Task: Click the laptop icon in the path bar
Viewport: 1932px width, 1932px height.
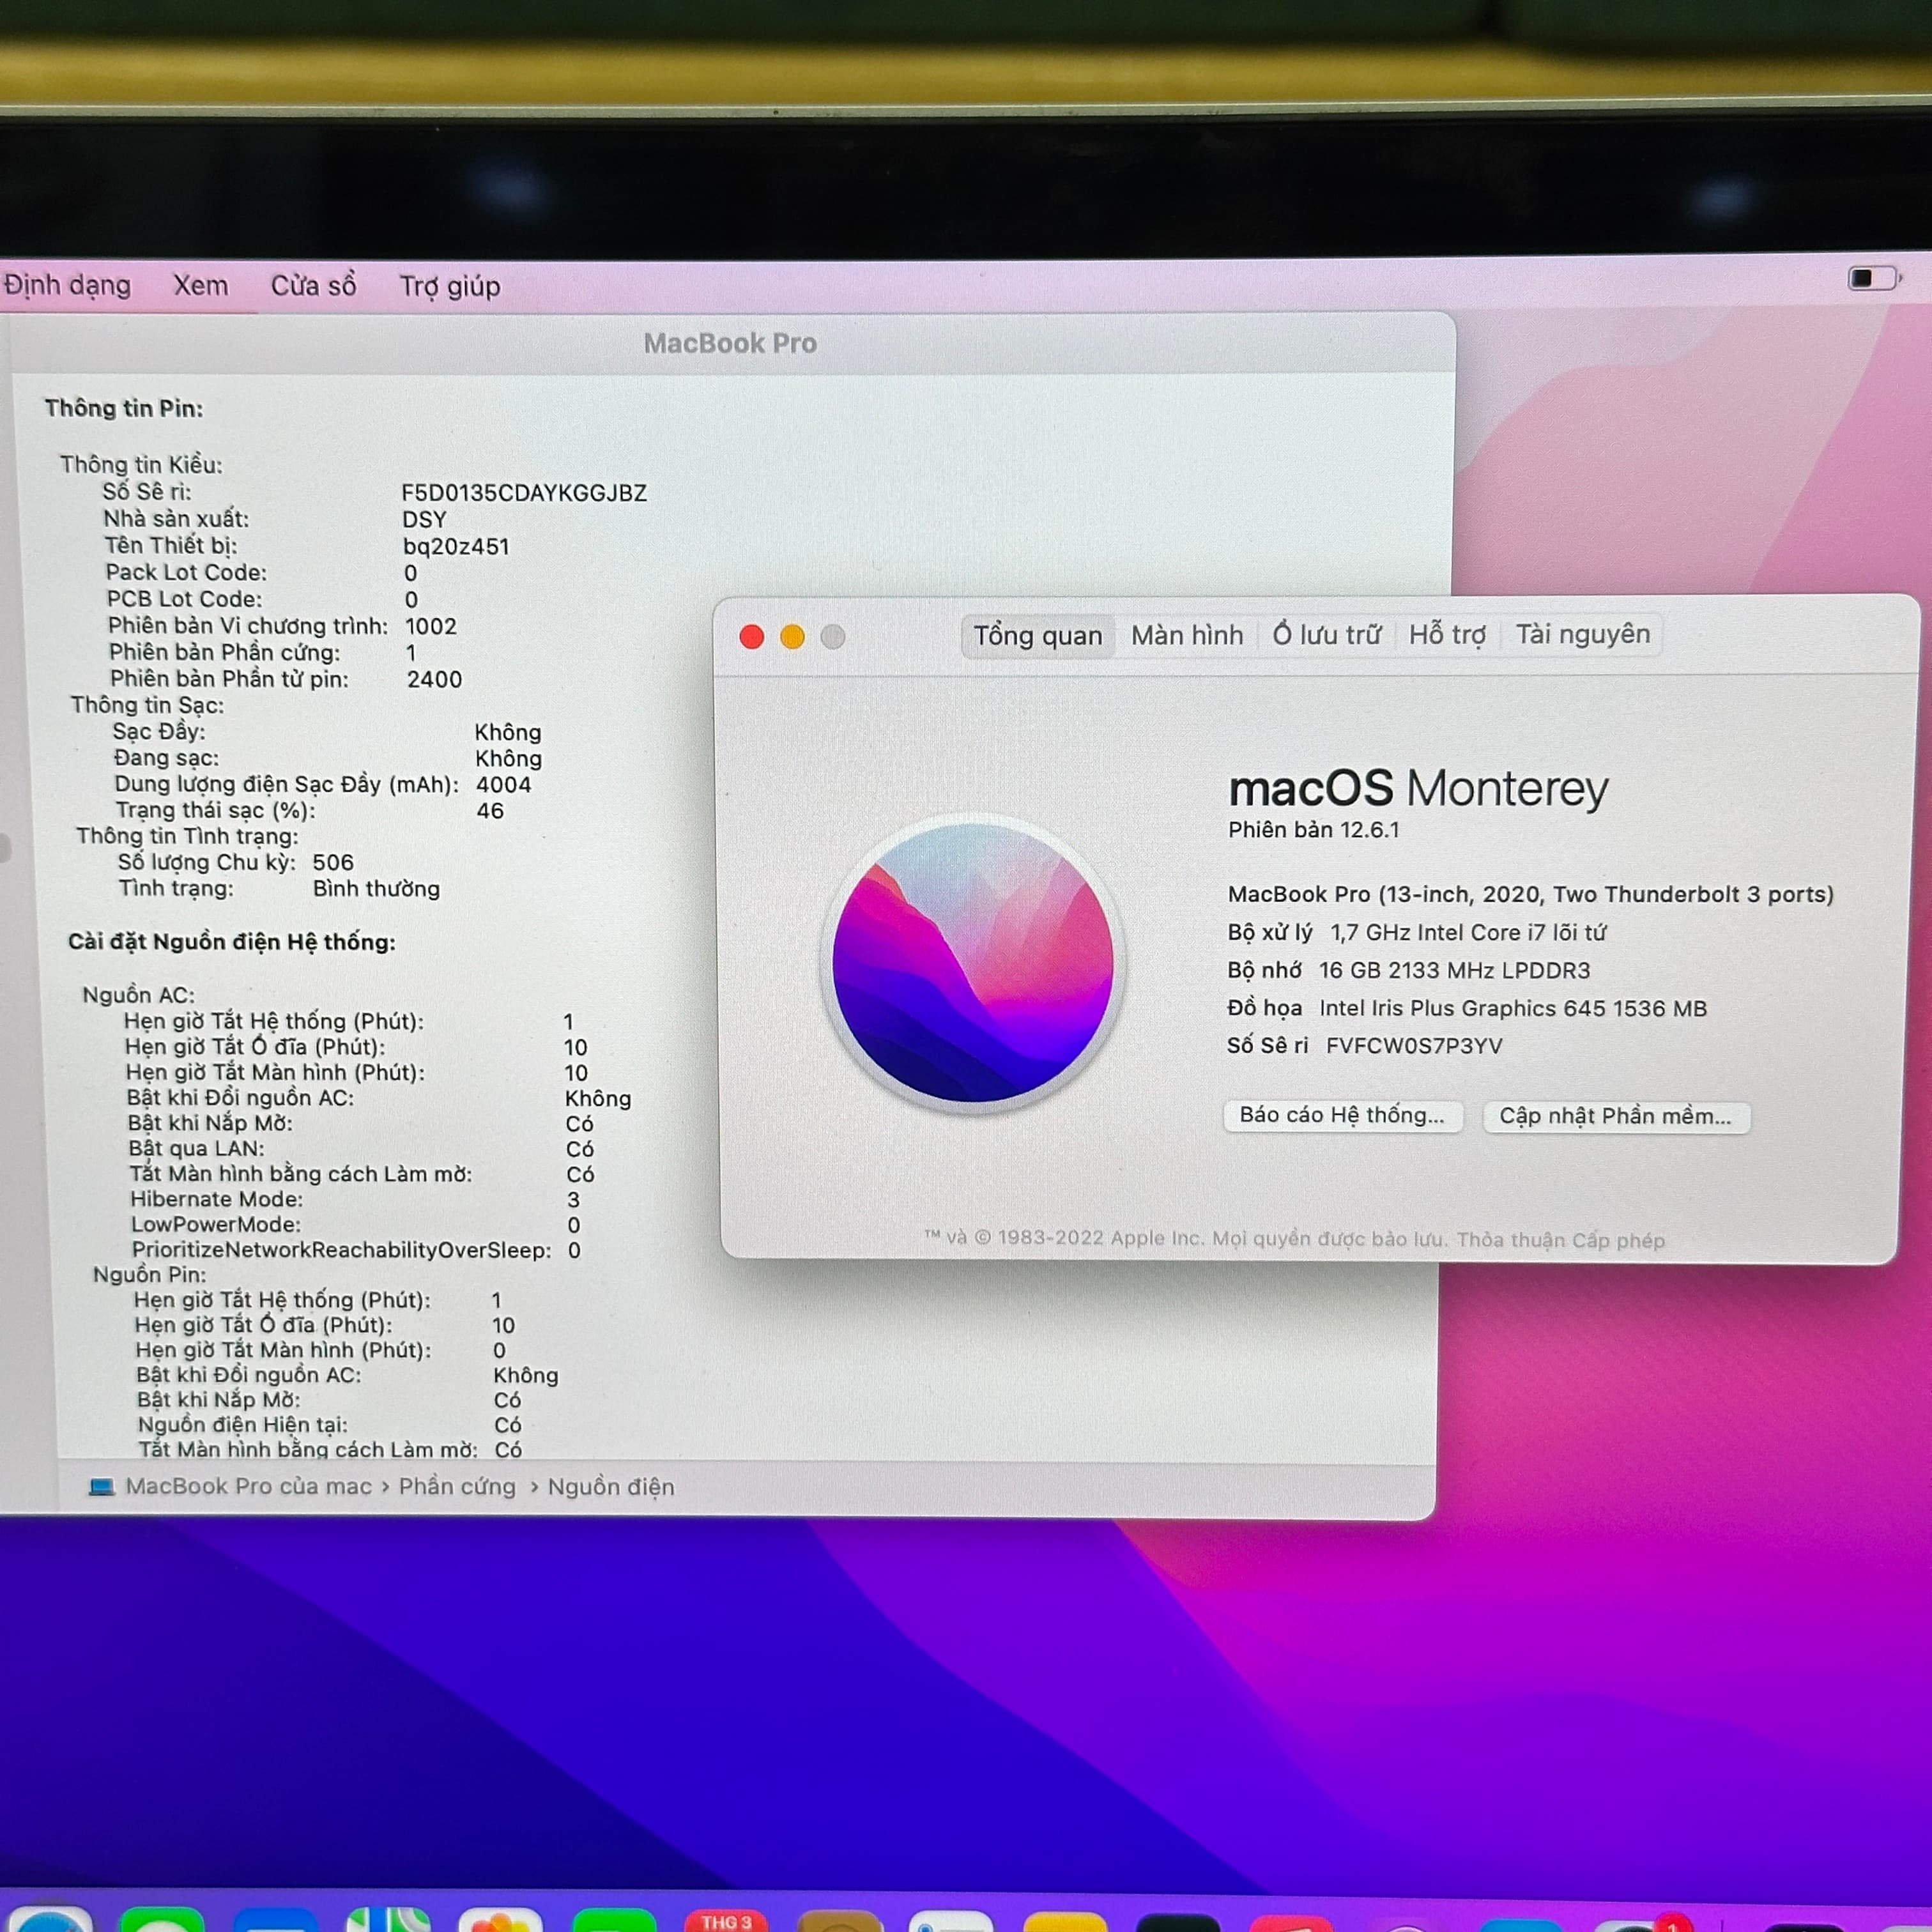Action: point(101,1487)
